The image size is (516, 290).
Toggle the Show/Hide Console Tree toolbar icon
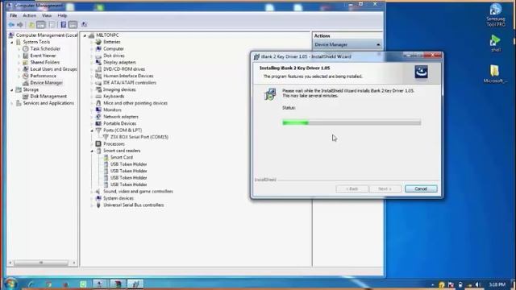[x=41, y=25]
